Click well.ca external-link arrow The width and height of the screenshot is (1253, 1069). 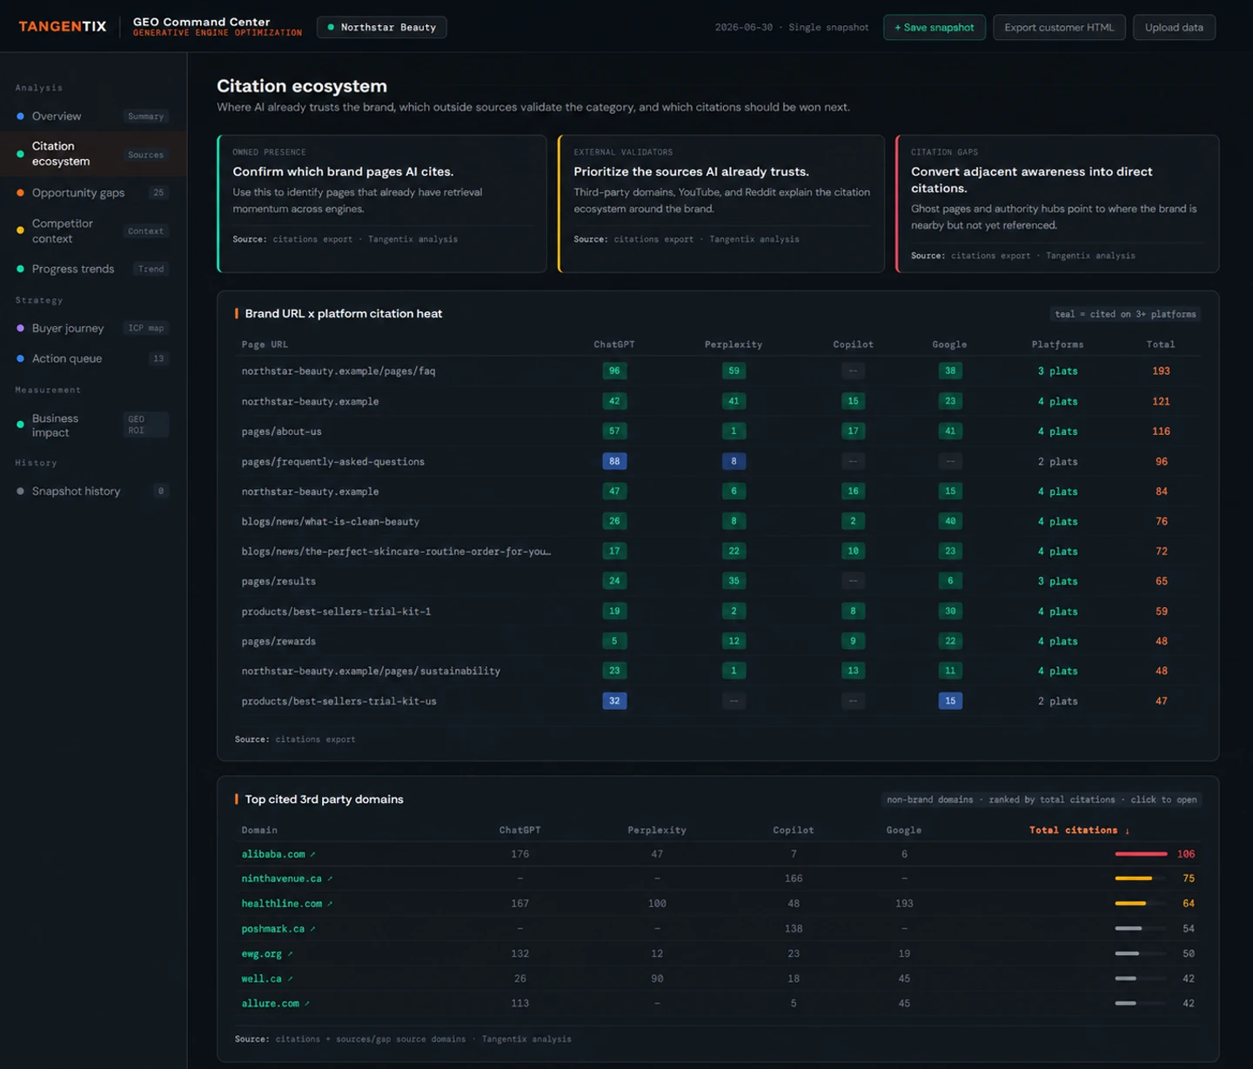290,979
